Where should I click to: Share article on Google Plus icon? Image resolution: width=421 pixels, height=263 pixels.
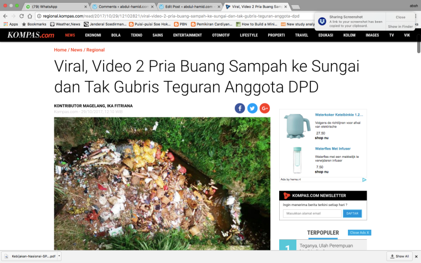pyautogui.click(x=264, y=108)
